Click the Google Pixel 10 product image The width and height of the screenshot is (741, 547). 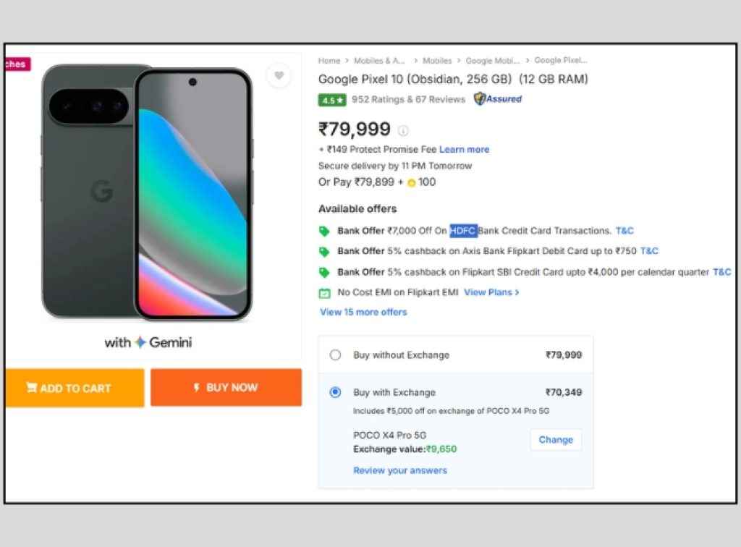click(145, 192)
